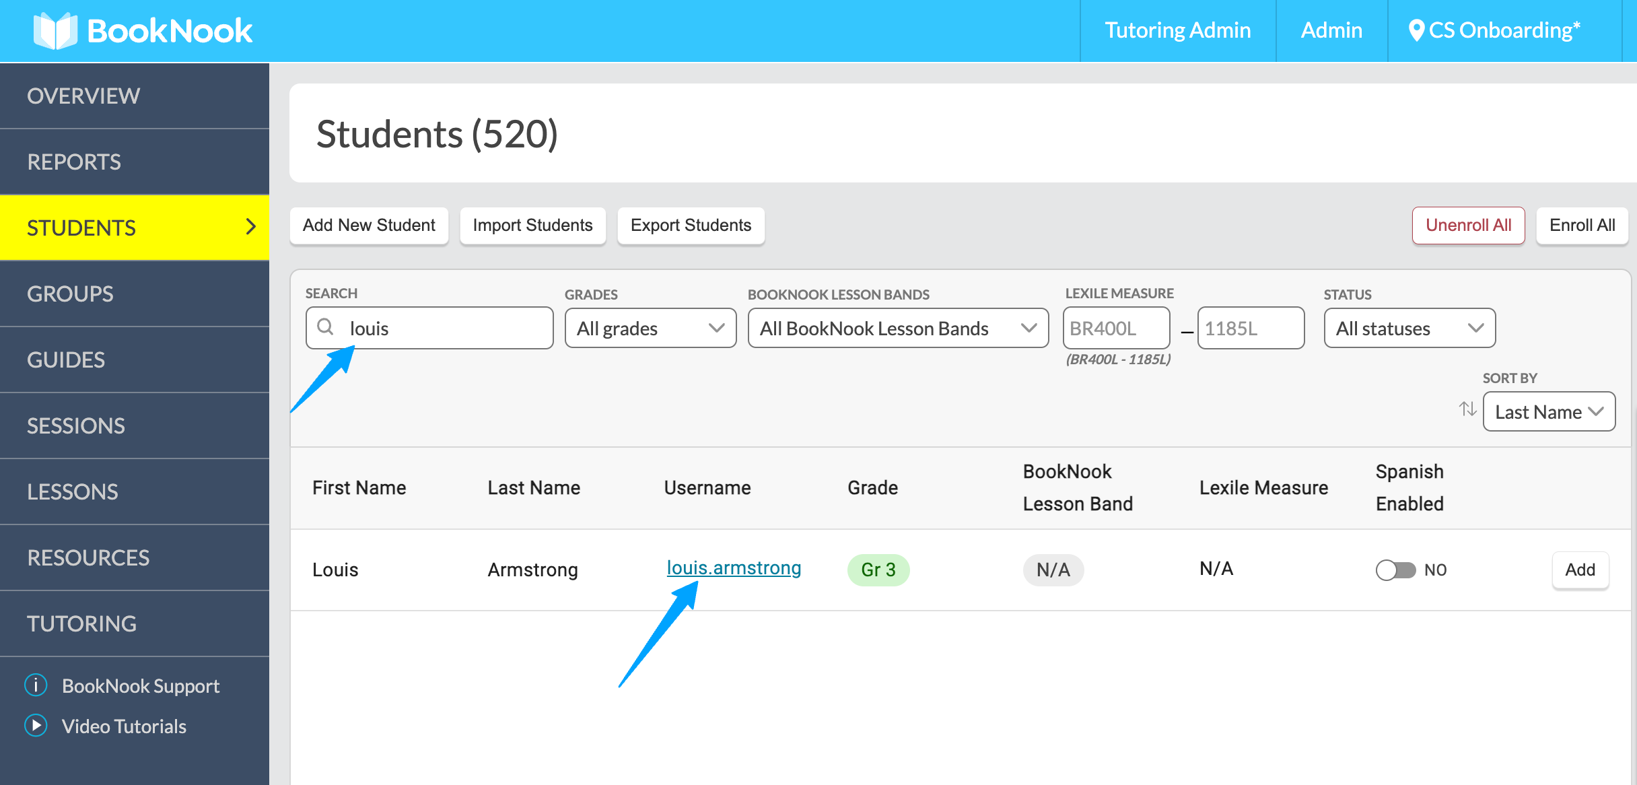
Task: Click the BookNook Support info icon
Action: (x=35, y=685)
